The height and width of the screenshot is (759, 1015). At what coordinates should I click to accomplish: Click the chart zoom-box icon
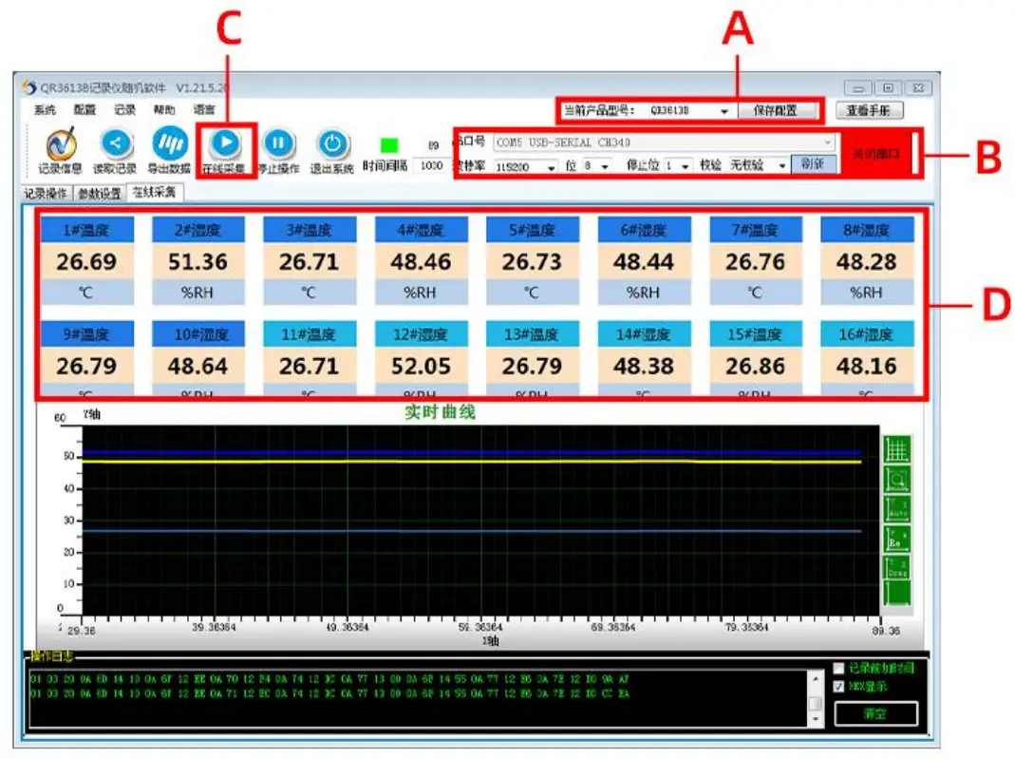pyautogui.click(x=897, y=480)
